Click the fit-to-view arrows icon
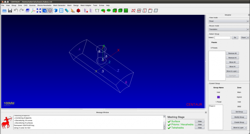The height and width of the screenshot is (134, 250). [39, 11]
